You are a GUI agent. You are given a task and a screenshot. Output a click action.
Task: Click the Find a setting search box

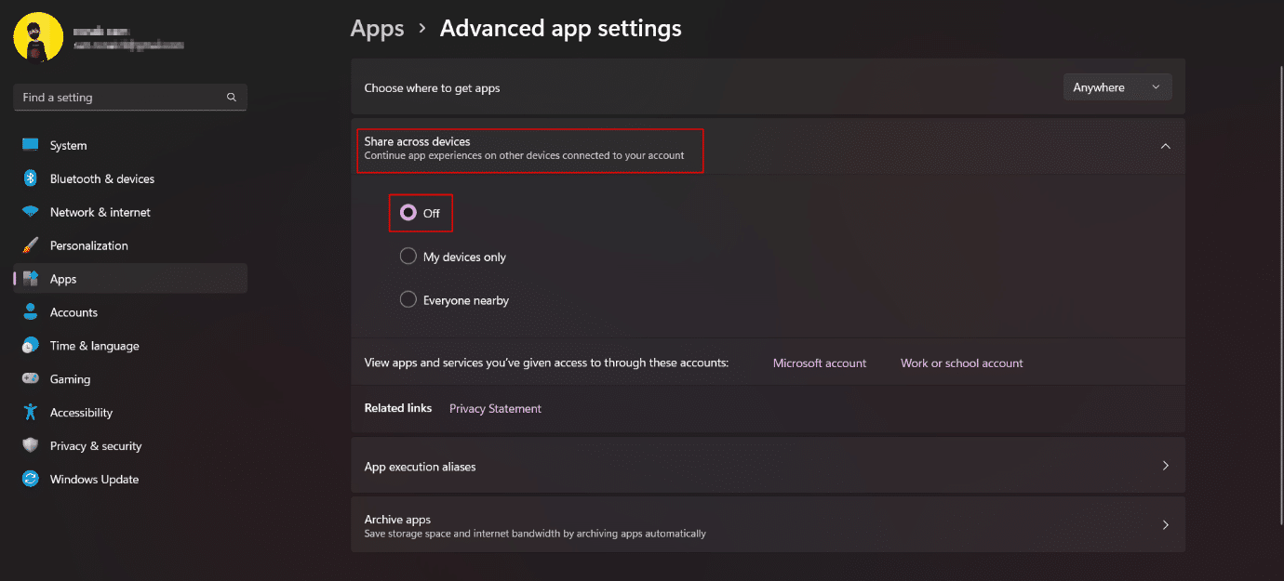pyautogui.click(x=130, y=98)
